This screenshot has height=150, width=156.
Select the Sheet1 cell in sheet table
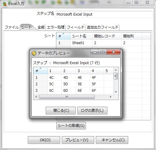pos(81,43)
